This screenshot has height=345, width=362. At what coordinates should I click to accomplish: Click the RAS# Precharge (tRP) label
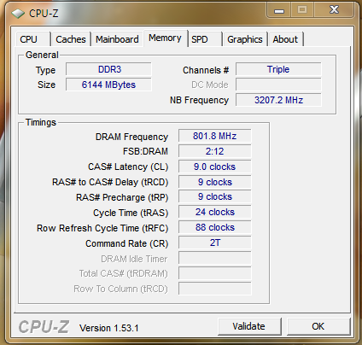click(122, 197)
